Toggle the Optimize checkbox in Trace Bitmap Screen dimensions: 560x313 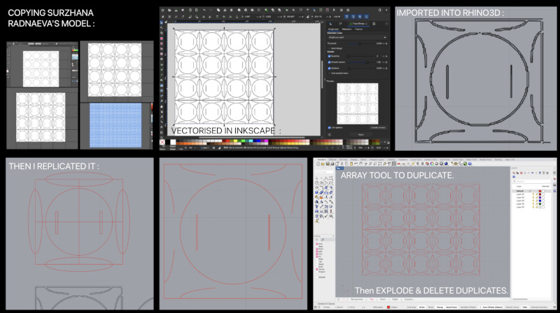pos(329,68)
